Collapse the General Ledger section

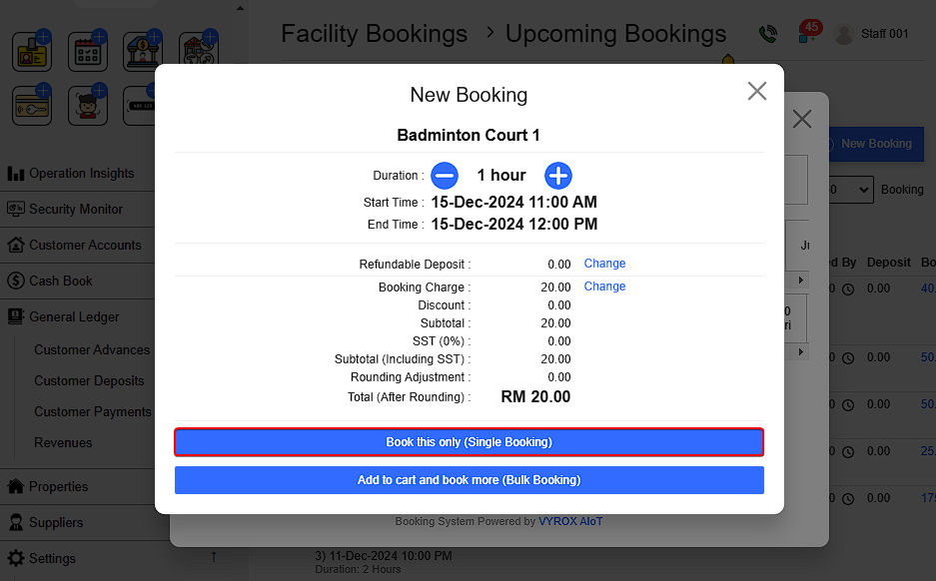(74, 317)
